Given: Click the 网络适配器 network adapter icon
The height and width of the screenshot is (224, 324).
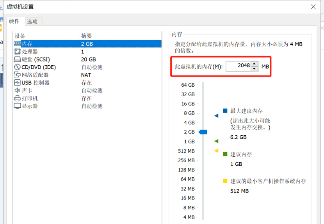Looking at the screenshot, I should tap(17, 75).
